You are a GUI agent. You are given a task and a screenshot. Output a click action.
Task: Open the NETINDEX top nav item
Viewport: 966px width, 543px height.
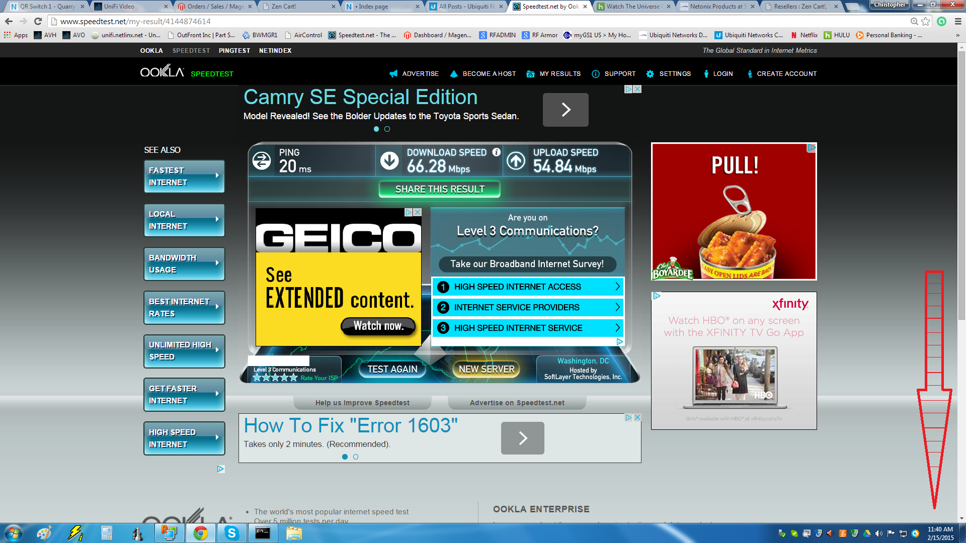(275, 51)
